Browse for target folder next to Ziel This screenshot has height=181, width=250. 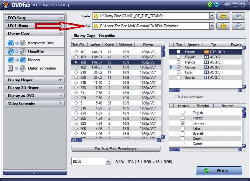tap(223, 26)
